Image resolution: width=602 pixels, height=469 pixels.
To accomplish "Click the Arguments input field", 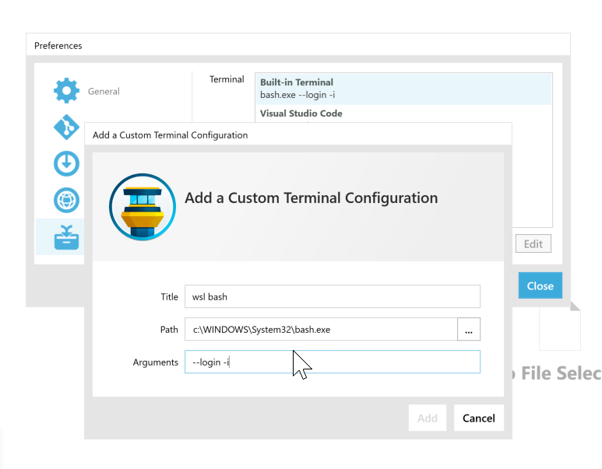I will 332,362.
